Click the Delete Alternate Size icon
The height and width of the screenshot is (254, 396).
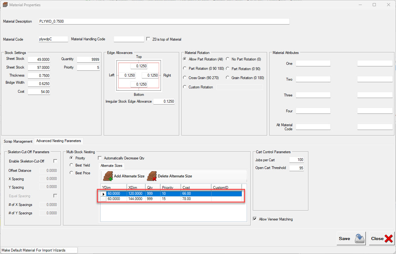tap(152, 176)
